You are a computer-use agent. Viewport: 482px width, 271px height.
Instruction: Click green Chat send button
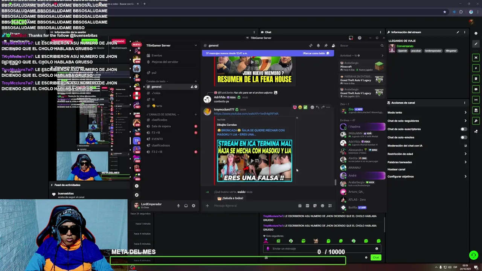click(x=376, y=257)
